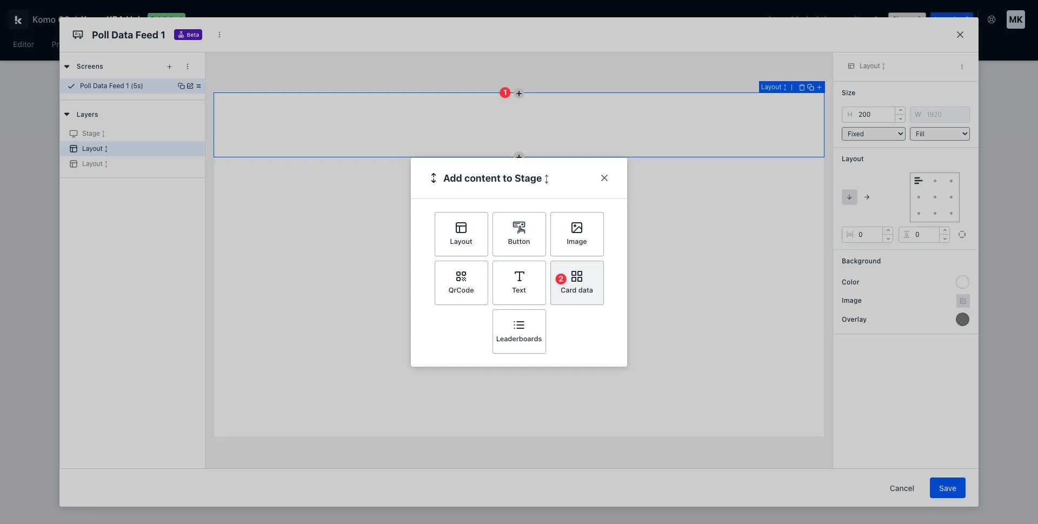Select the second Layout layer
The height and width of the screenshot is (524, 1038).
click(132, 164)
